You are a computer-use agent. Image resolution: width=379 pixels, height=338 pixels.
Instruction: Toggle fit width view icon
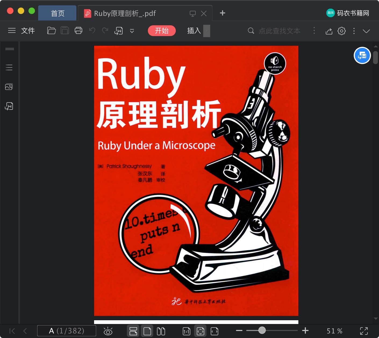214,331
